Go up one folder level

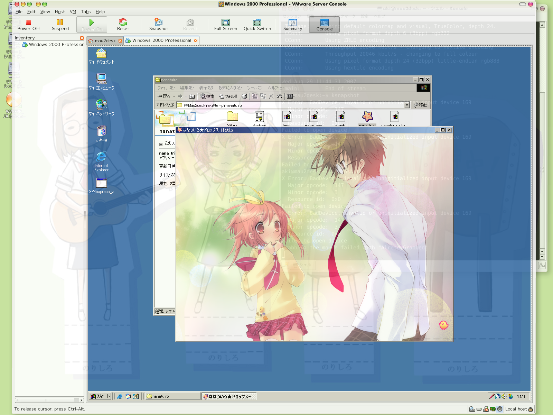pyautogui.click(x=192, y=96)
